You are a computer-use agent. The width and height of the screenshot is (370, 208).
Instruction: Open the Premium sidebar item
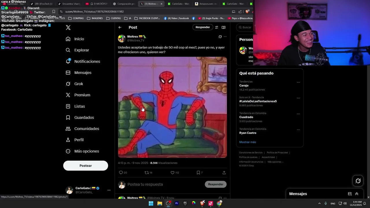[x=78, y=95]
